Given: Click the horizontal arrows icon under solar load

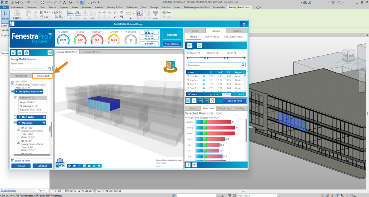Looking at the screenshot, I should (195, 165).
